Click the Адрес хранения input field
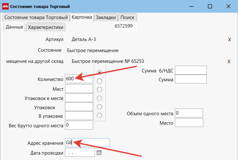This screenshot has height=160, width=238. point(87,143)
